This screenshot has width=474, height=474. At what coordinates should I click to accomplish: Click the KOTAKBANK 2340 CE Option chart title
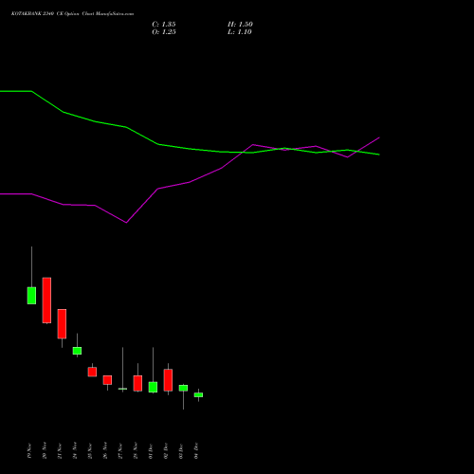point(72,14)
